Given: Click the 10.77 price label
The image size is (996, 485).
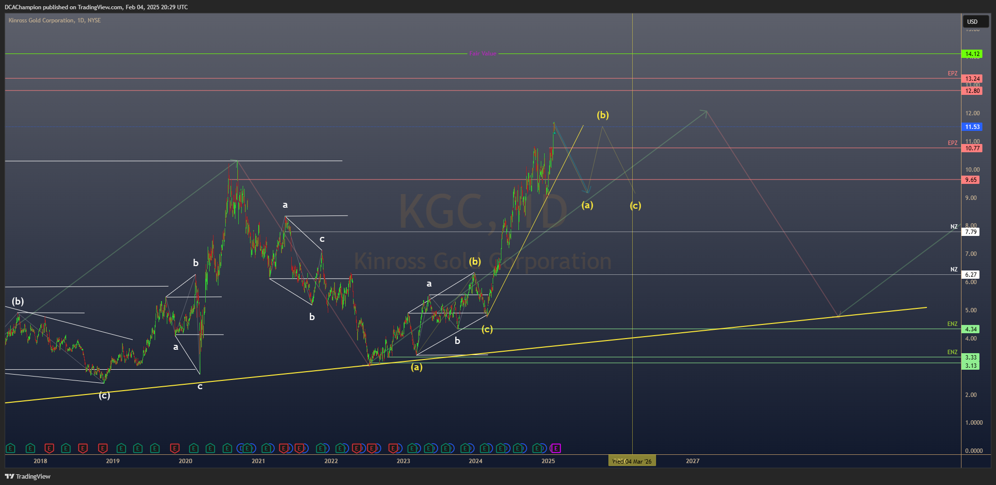Looking at the screenshot, I should 972,148.
